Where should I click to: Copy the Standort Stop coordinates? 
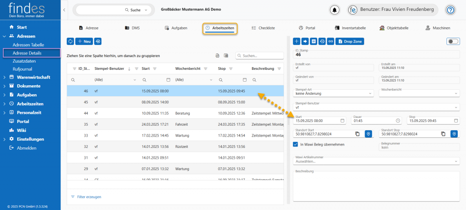pyautogui.click(x=443, y=134)
